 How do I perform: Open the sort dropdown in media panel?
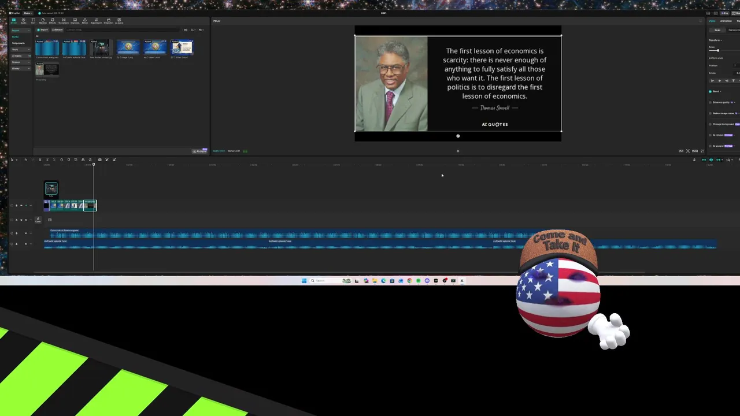[x=193, y=29]
